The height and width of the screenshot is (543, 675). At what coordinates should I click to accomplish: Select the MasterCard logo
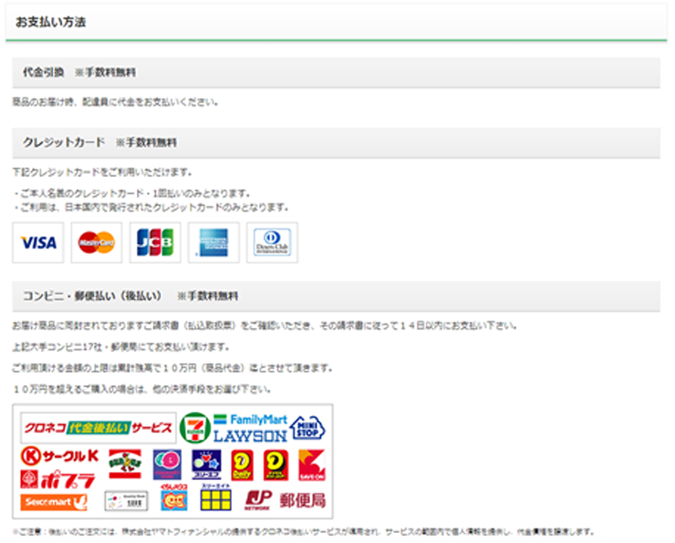pos(96,242)
